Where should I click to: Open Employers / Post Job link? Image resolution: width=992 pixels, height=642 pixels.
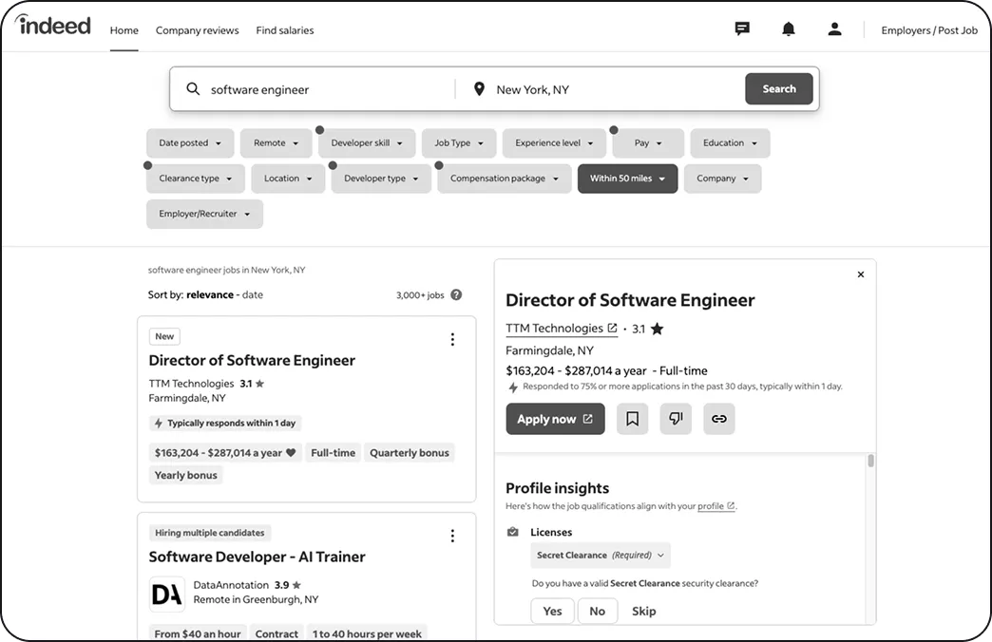click(929, 30)
